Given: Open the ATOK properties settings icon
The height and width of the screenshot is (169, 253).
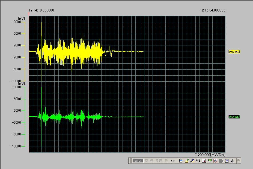Looking at the screenshot, I should pyautogui.click(x=204, y=161).
